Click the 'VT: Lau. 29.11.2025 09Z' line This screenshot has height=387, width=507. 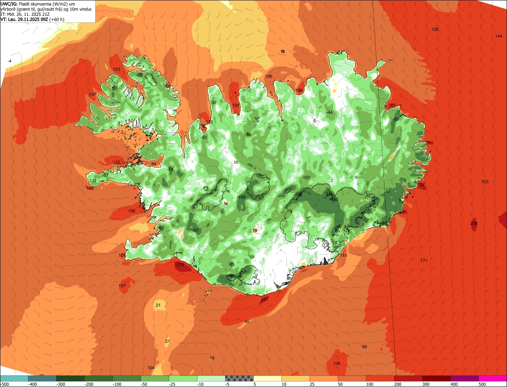[24, 19]
